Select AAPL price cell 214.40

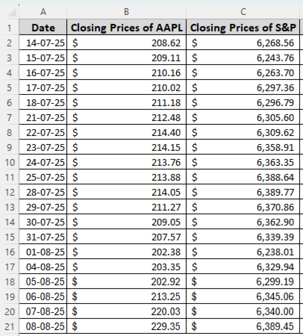(126, 133)
